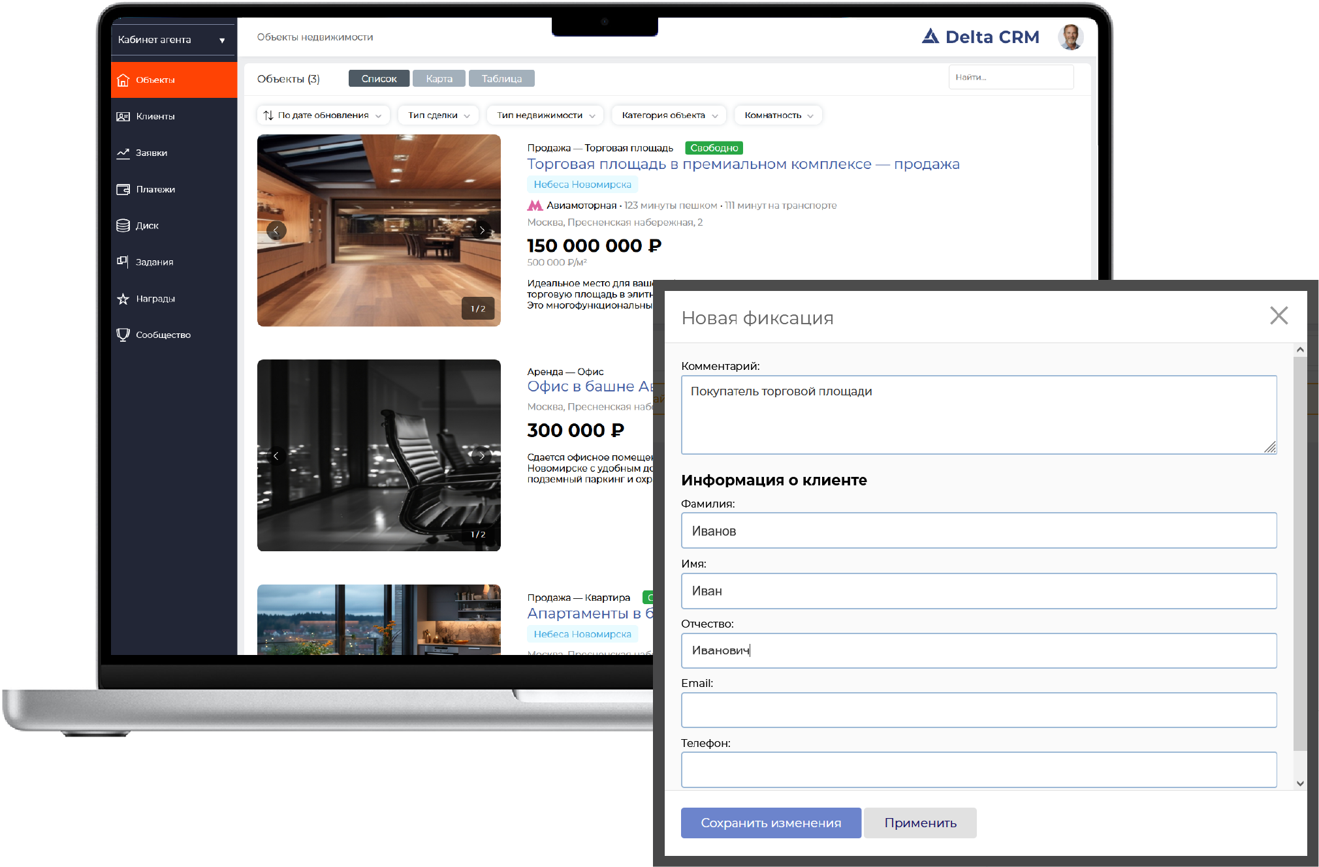Expand the Кабинет агента dropdown
This screenshot has width=1319, height=867.
(172, 40)
